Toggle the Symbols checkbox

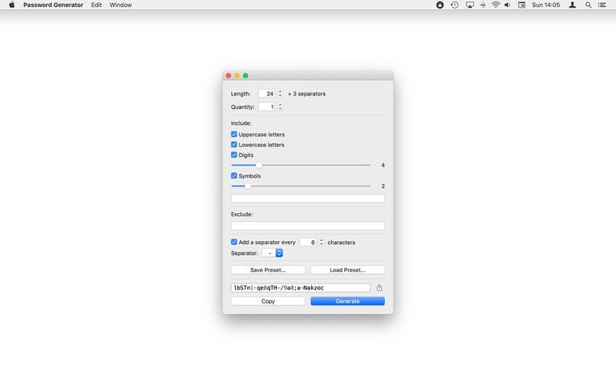(x=234, y=176)
